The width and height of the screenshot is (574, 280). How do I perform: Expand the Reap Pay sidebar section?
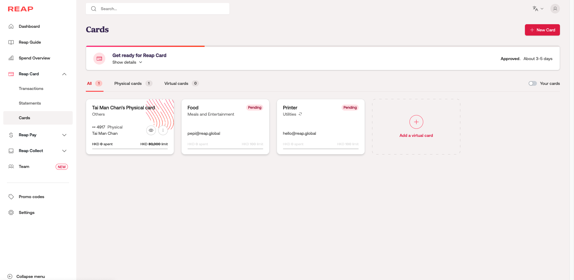[x=64, y=135]
